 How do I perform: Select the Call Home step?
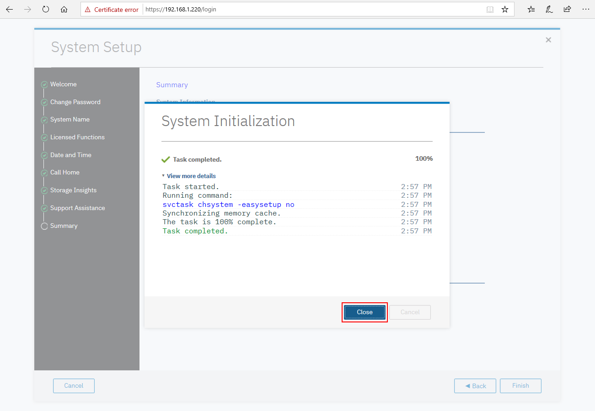(x=65, y=172)
